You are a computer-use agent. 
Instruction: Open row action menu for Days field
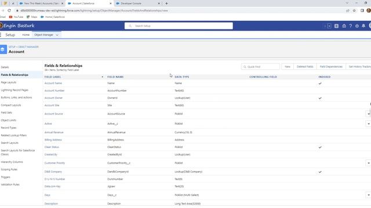click(x=369, y=195)
